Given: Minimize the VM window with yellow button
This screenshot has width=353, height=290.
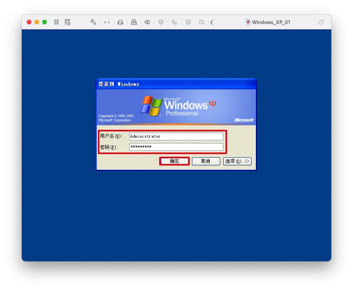Looking at the screenshot, I should (37, 22).
